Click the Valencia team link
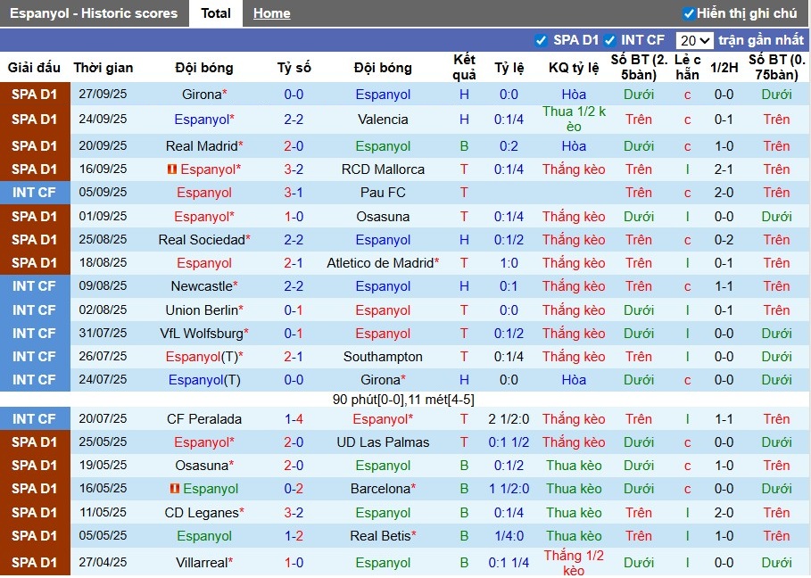The image size is (811, 578). 383,120
